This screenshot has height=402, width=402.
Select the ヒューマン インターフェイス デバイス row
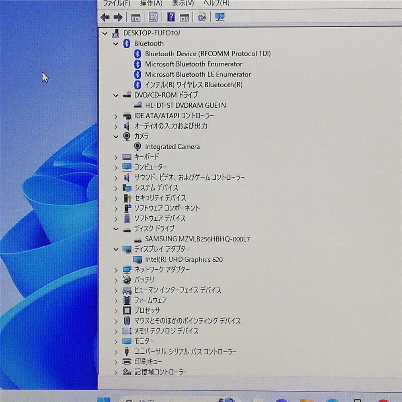pos(177,290)
